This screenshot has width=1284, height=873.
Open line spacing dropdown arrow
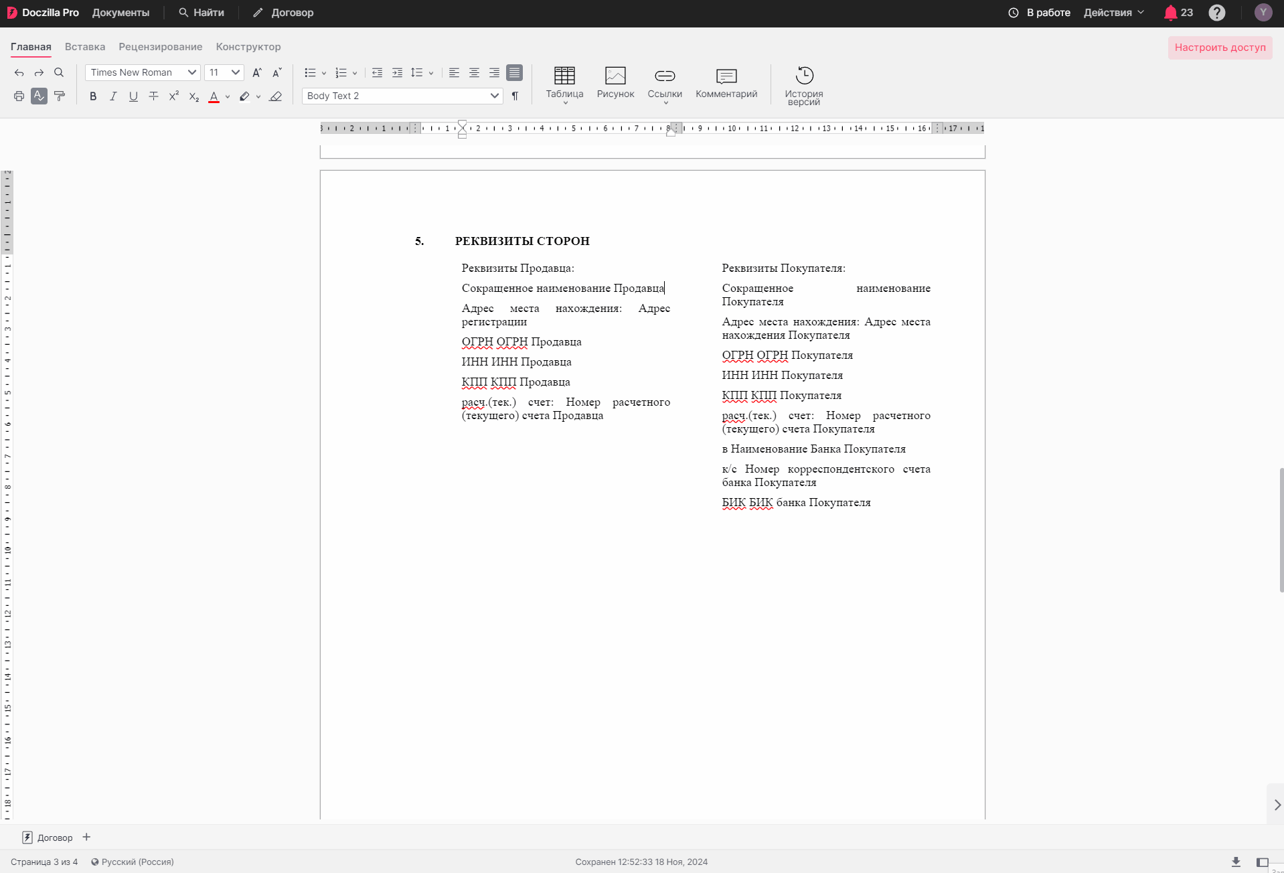pyautogui.click(x=431, y=73)
